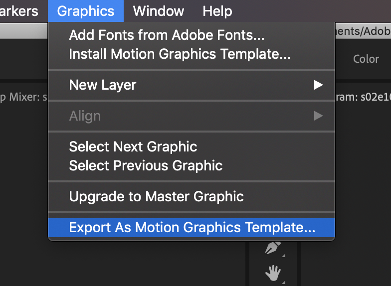Click the project path in the title bar
391x286 pixels.
point(363,31)
